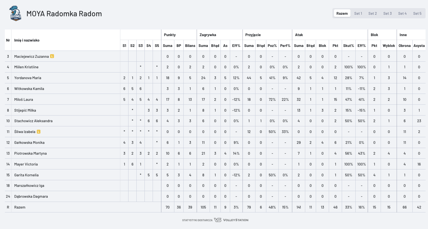Switch to the Set 1 tab
This screenshot has width=428, height=229.
tap(358, 14)
